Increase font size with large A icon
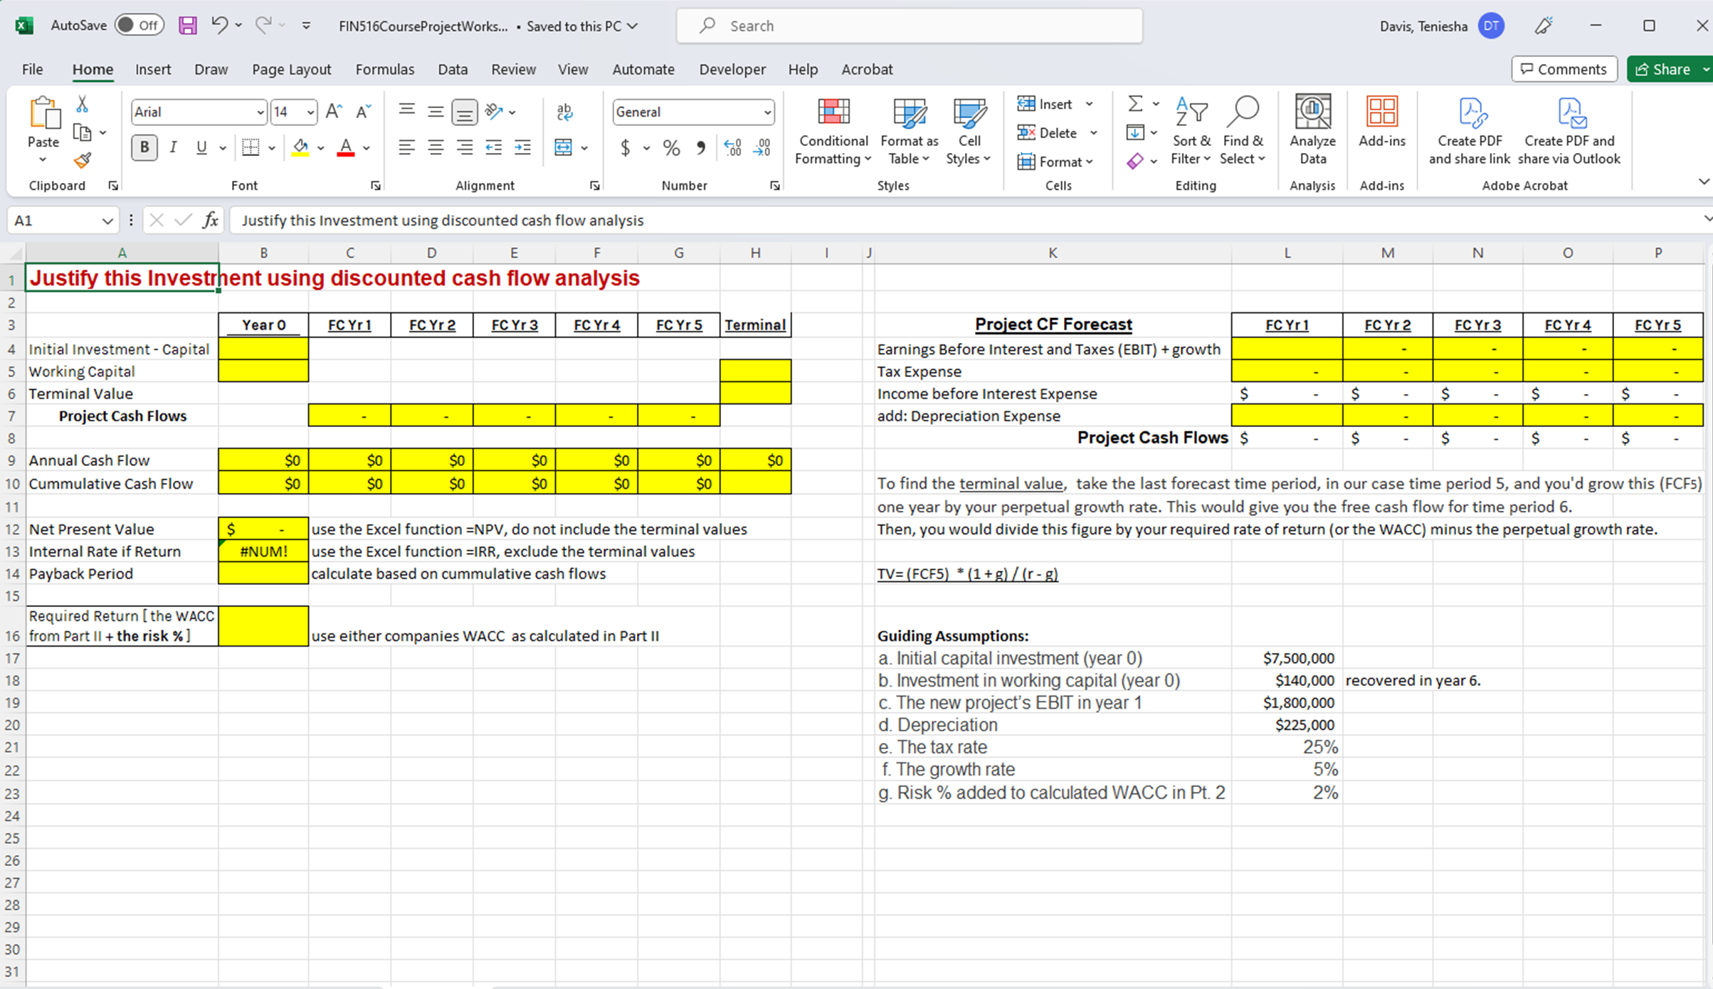This screenshot has width=1713, height=989. [334, 112]
